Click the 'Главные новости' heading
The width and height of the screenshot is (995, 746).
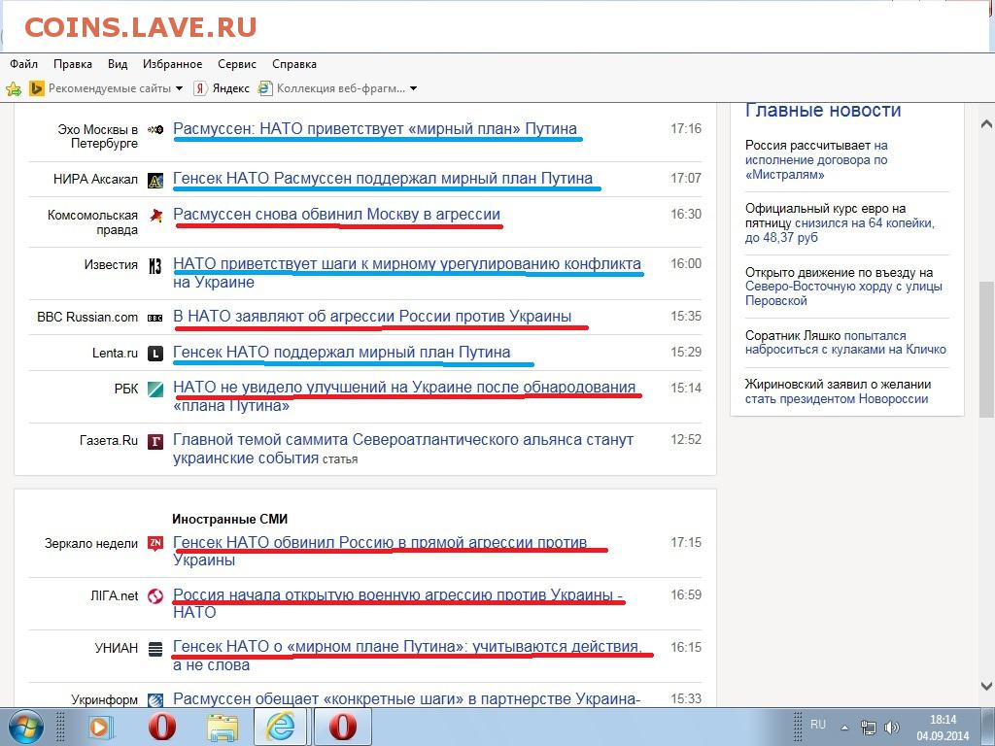(x=823, y=111)
